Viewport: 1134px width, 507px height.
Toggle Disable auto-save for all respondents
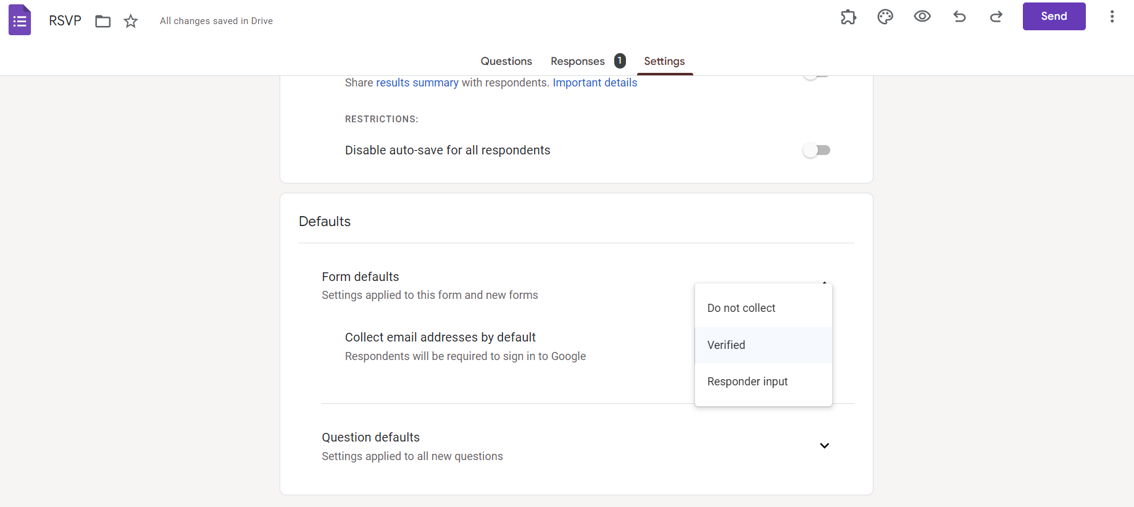[x=816, y=150]
